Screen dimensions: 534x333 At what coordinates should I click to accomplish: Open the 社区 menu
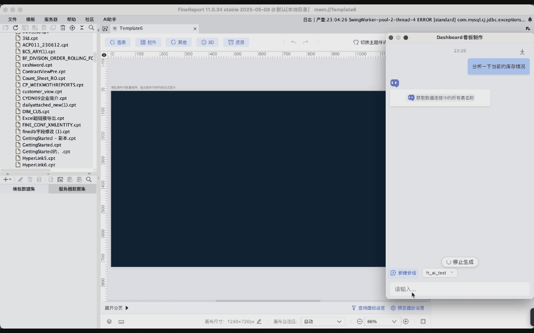coord(89,19)
